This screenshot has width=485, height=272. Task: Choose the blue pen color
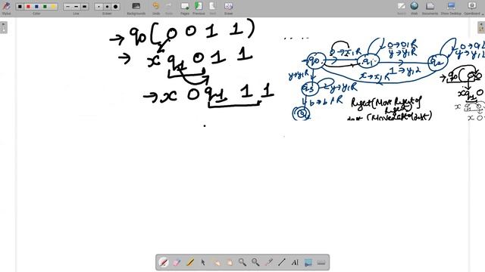point(36,7)
